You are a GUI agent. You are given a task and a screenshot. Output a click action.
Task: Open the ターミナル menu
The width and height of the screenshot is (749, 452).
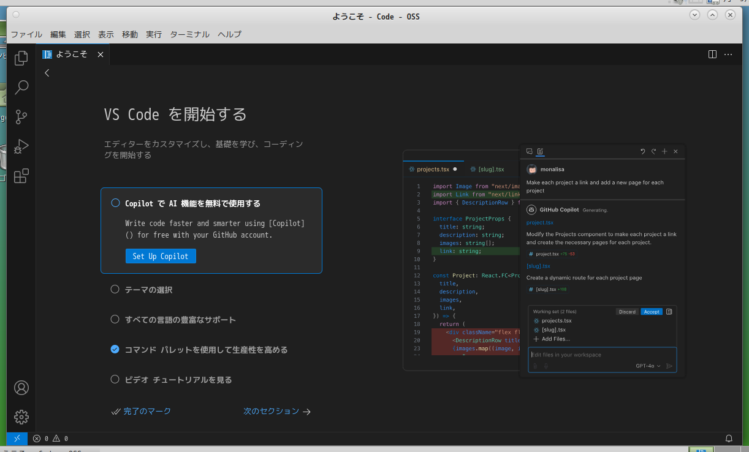pyautogui.click(x=190, y=34)
